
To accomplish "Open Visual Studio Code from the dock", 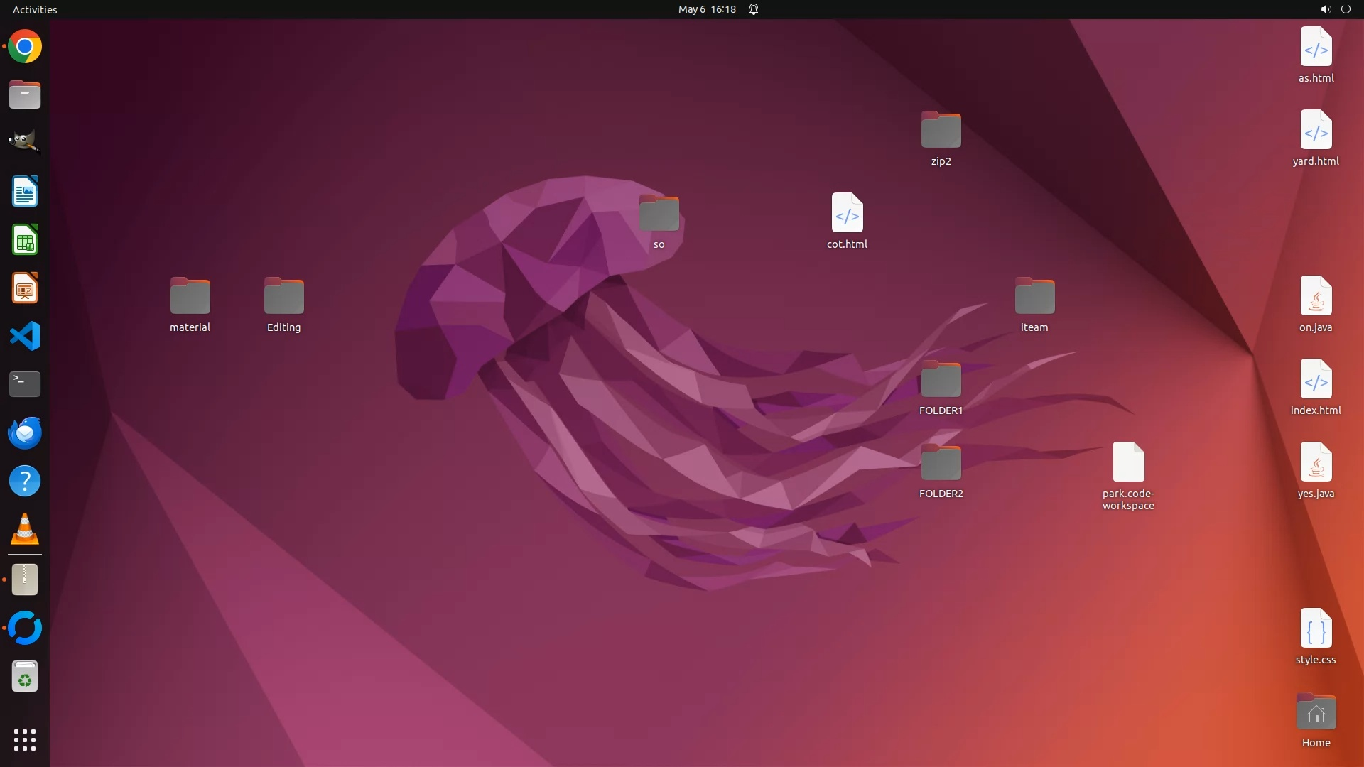I will (25, 336).
